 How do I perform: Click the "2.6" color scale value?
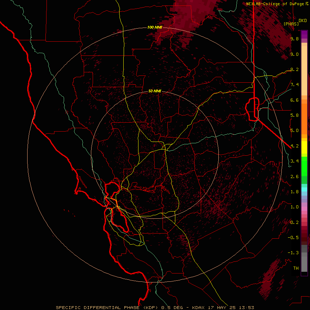pyautogui.click(x=294, y=177)
